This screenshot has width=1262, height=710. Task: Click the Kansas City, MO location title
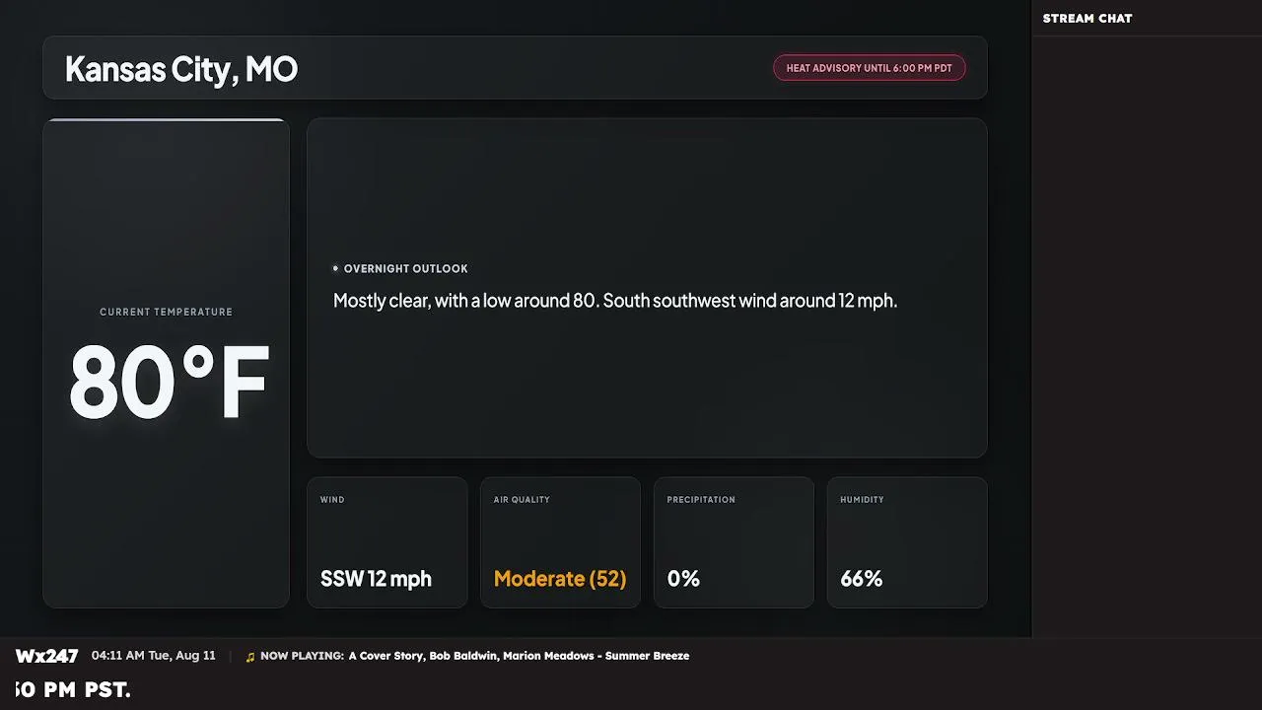181,69
